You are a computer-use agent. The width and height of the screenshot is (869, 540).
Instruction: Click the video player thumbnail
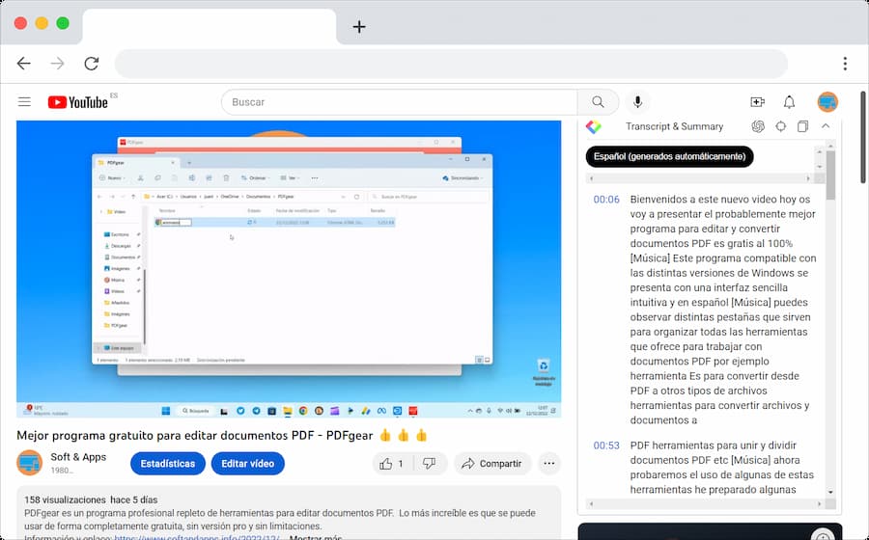pyautogui.click(x=289, y=269)
